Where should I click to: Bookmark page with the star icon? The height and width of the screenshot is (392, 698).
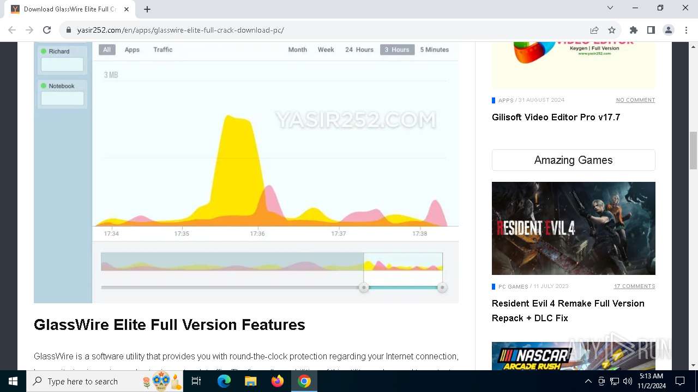[x=612, y=30]
